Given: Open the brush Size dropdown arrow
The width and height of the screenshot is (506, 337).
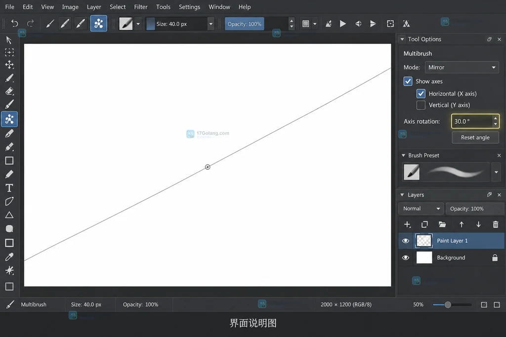Looking at the screenshot, I should pos(211,24).
